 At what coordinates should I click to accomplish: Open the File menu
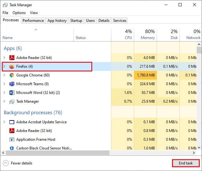[x=5, y=13]
